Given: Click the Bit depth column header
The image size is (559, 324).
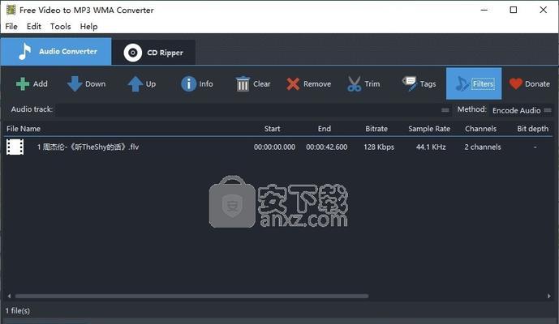Looking at the screenshot, I should (x=532, y=129).
